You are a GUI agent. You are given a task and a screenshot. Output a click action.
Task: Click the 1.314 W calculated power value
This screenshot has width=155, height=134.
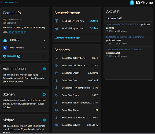click(x=94, y=65)
